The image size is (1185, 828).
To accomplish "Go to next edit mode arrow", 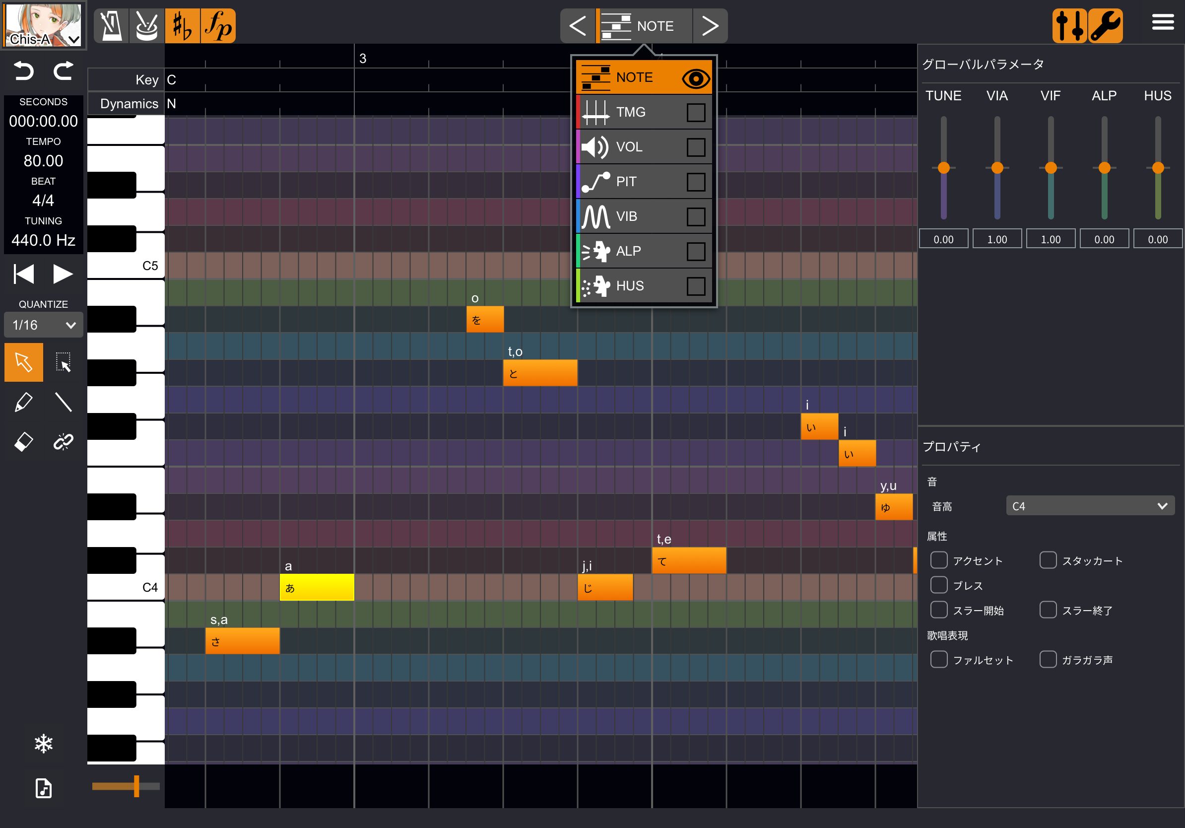I will (x=710, y=26).
